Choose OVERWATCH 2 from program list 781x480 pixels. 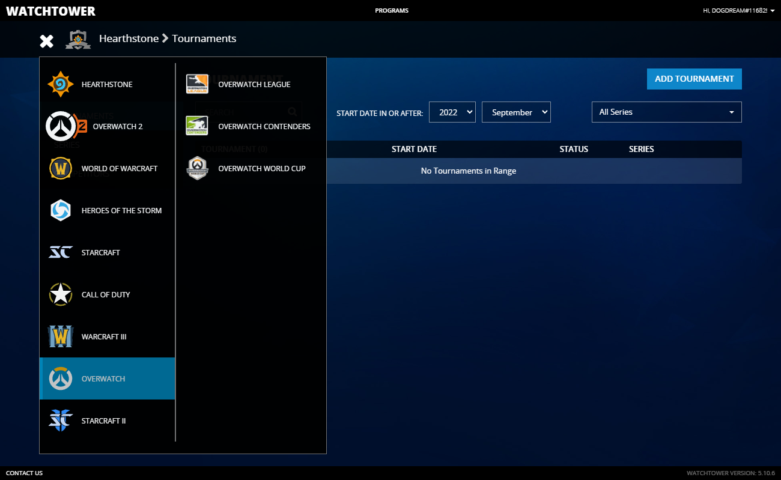coord(118,127)
